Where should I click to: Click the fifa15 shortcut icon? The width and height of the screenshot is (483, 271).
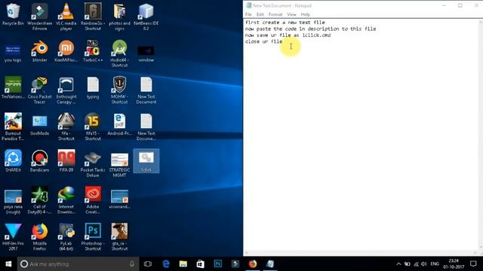pos(93,127)
